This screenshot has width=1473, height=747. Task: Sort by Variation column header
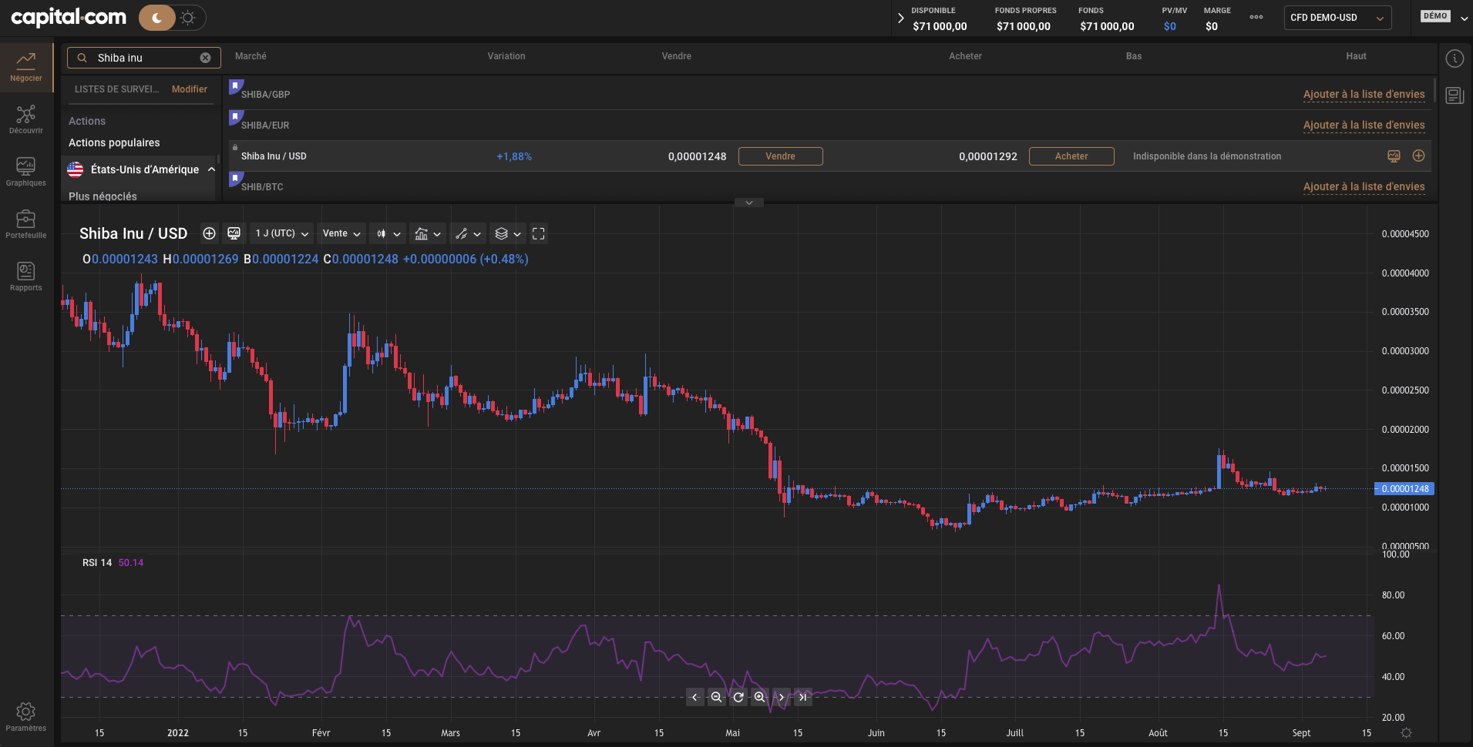coord(506,56)
